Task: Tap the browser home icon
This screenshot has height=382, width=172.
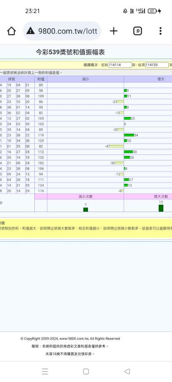Action: 11,31
